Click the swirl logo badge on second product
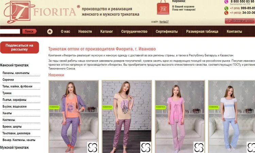The image size is (255, 153). tap(146, 147)
